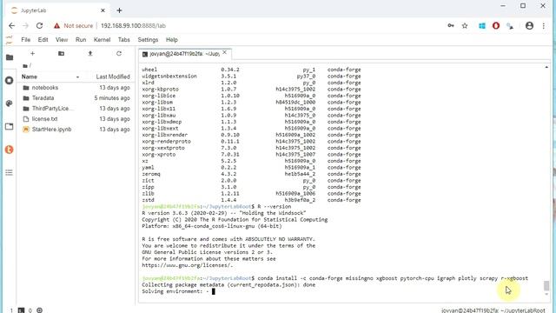Click the 'zstd' package row
This screenshot has width=556, height=313.
tap(251, 200)
